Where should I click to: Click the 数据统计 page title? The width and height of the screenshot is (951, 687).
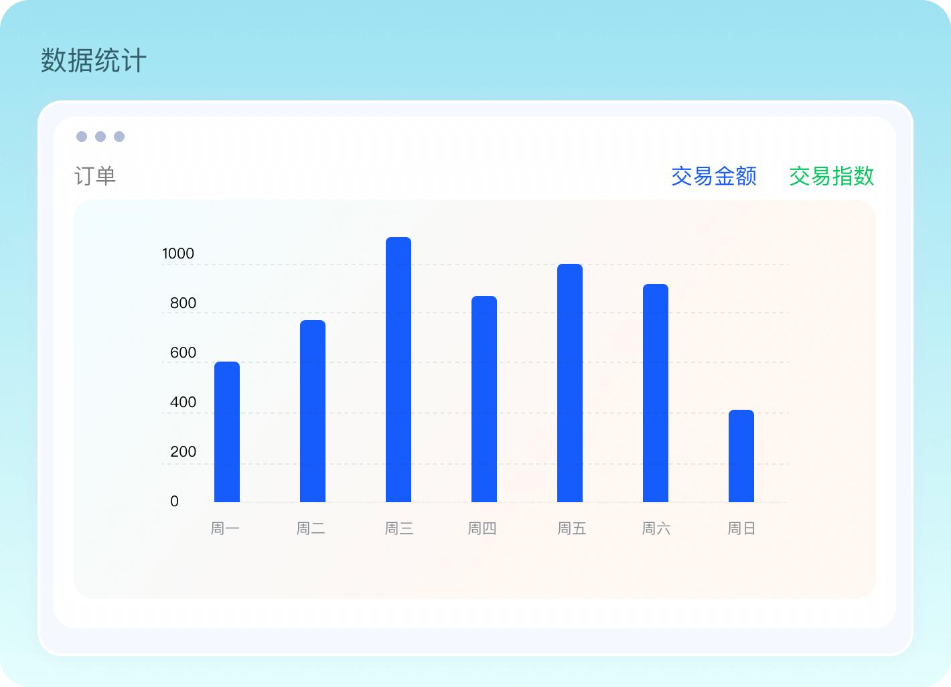94,60
